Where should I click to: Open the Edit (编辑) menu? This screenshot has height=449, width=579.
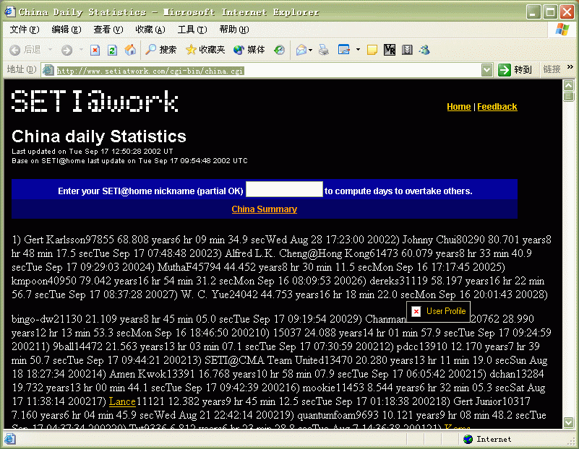pos(66,30)
